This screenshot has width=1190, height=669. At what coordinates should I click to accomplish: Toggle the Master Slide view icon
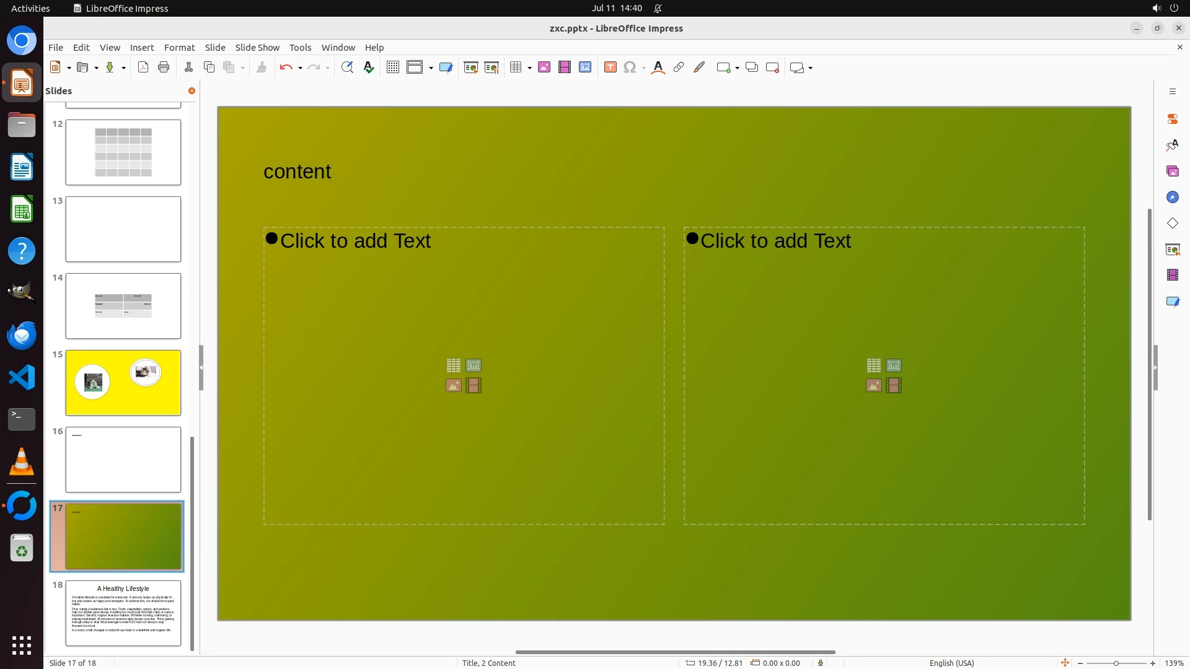446,68
